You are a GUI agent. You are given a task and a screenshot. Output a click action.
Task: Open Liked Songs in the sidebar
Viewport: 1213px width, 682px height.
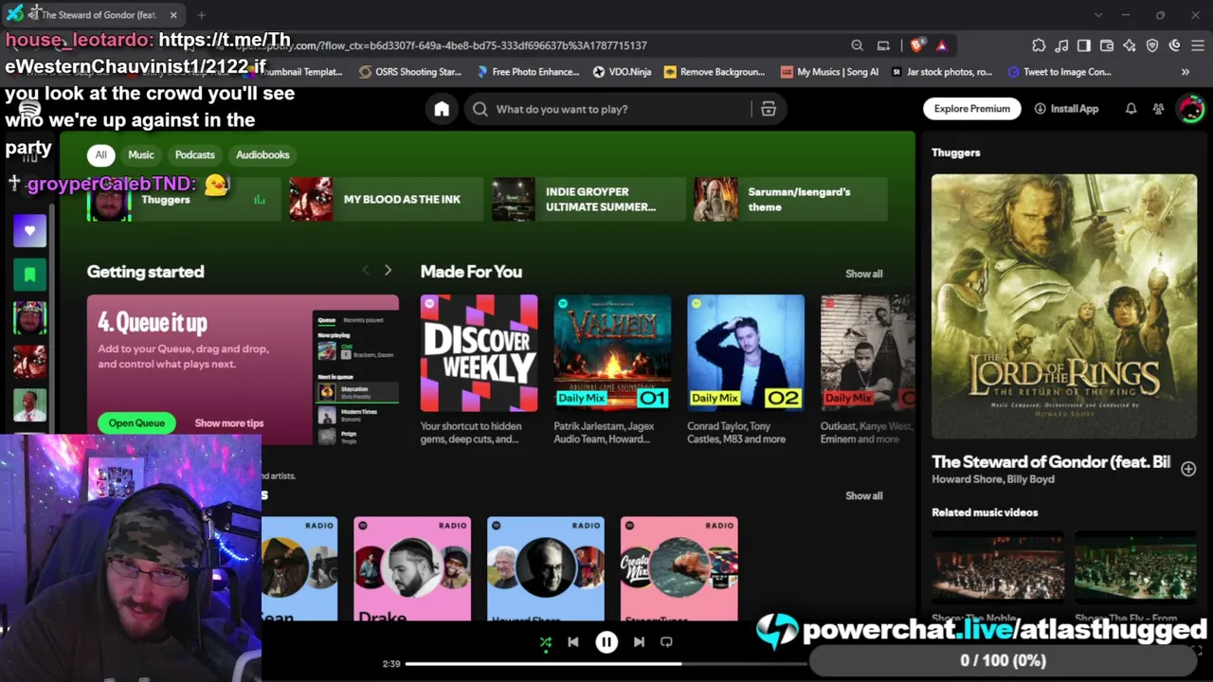(x=29, y=230)
